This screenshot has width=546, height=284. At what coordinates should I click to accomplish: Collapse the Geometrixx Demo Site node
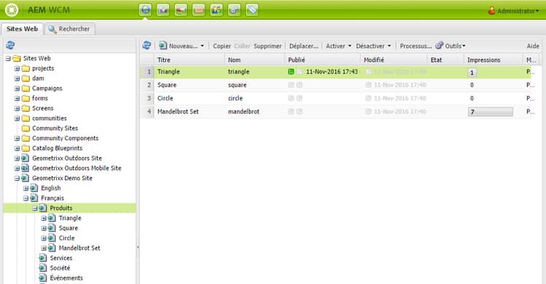17,179
